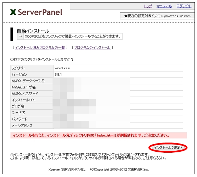Open プログラムのインストール link
The image size is (197, 177).
click(92, 48)
